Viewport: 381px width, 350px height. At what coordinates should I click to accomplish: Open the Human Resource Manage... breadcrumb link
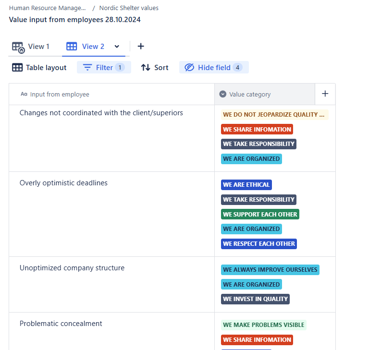click(x=48, y=8)
